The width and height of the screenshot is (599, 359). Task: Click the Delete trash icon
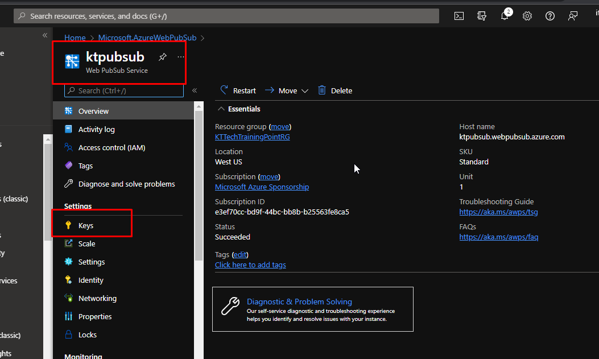[x=322, y=90]
